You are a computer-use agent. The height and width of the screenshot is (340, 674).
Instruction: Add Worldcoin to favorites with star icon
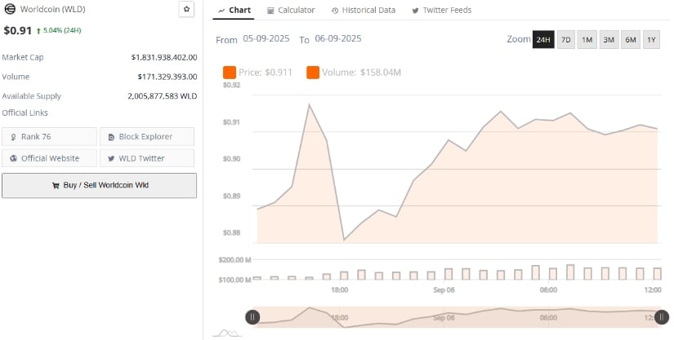pyautogui.click(x=186, y=9)
